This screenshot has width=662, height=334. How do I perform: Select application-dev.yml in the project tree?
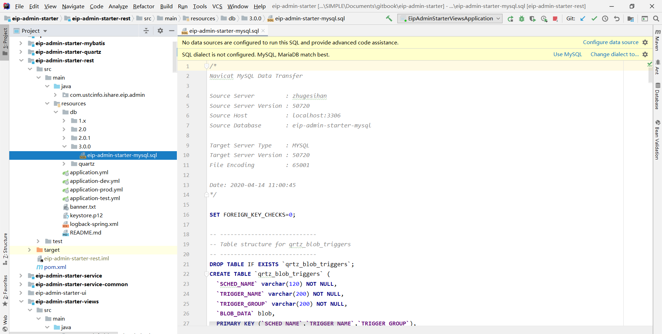[94, 181]
